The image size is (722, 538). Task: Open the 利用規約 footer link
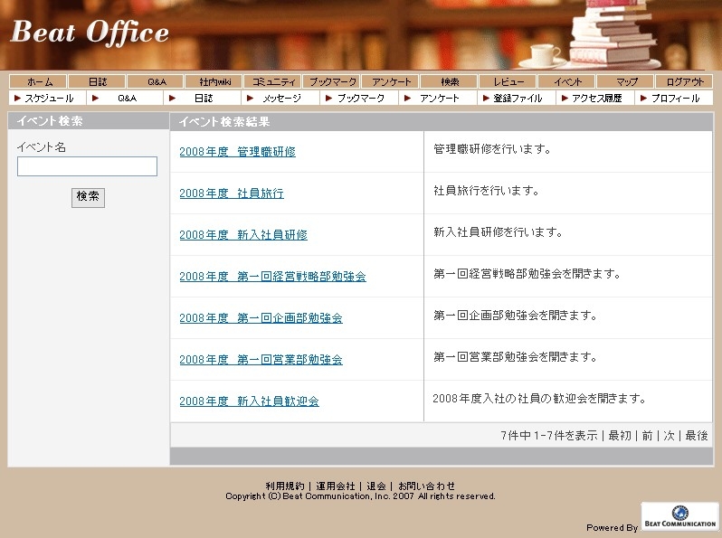point(285,486)
